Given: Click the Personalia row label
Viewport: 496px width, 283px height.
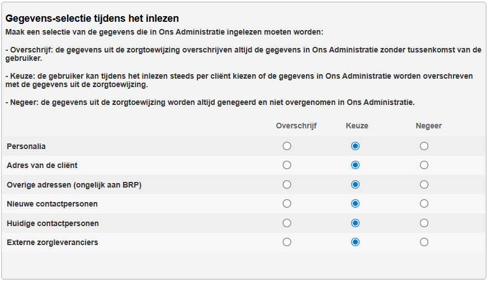Looking at the screenshot, I should point(26,146).
